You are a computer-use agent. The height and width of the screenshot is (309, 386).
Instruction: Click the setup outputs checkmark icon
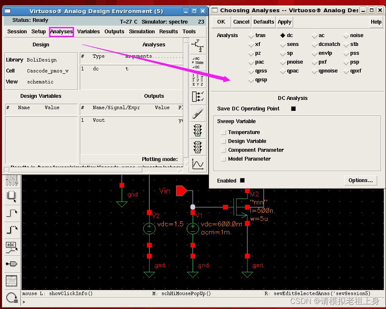pos(198,96)
